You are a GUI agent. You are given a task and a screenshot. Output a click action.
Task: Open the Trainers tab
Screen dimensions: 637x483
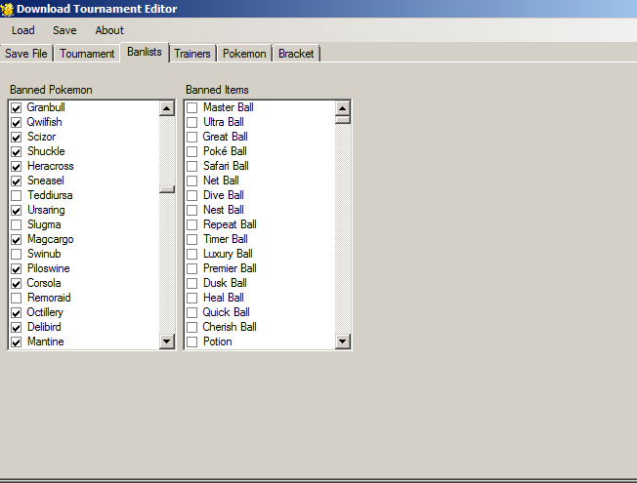[192, 54]
